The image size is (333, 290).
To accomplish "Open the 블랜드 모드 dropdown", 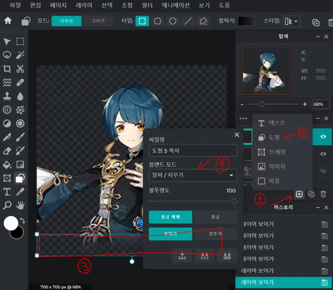I will point(193,175).
